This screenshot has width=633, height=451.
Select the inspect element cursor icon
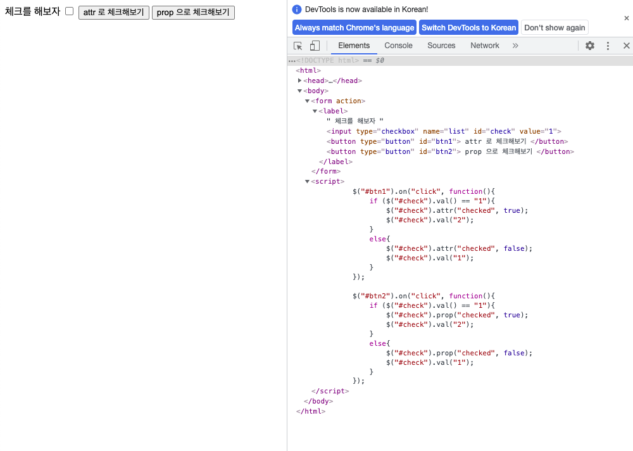tap(298, 46)
